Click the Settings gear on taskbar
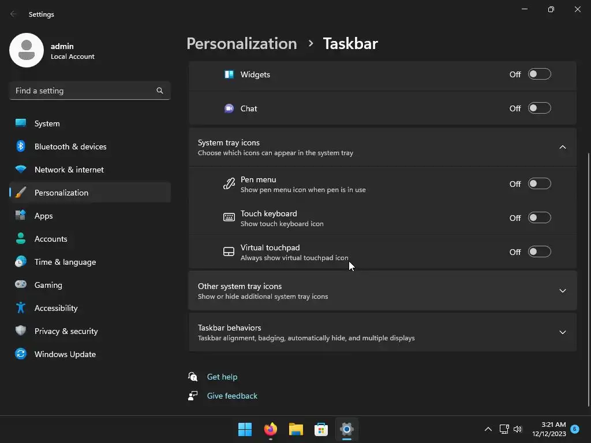This screenshot has height=443, width=591. coord(347,429)
